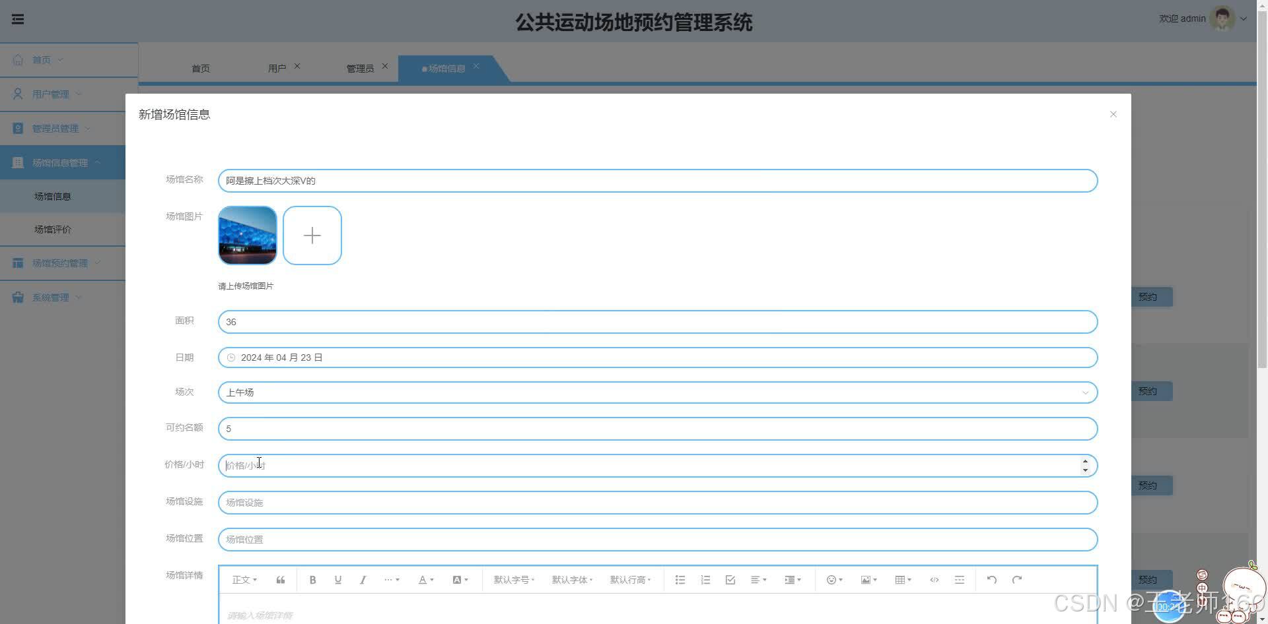Switch to the 首页 tab
Screen dimensions: 1268x624
(201, 69)
